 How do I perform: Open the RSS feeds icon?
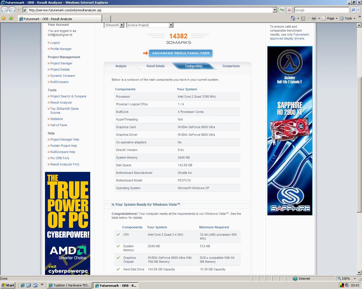303,18
